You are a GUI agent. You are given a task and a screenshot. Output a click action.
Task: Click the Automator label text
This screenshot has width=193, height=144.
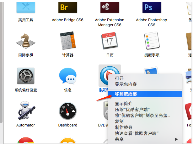coord(25,125)
